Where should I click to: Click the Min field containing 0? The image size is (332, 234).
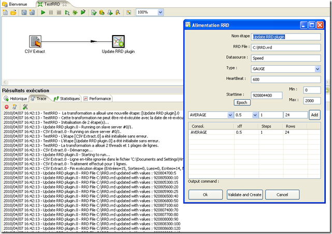tap(312, 90)
